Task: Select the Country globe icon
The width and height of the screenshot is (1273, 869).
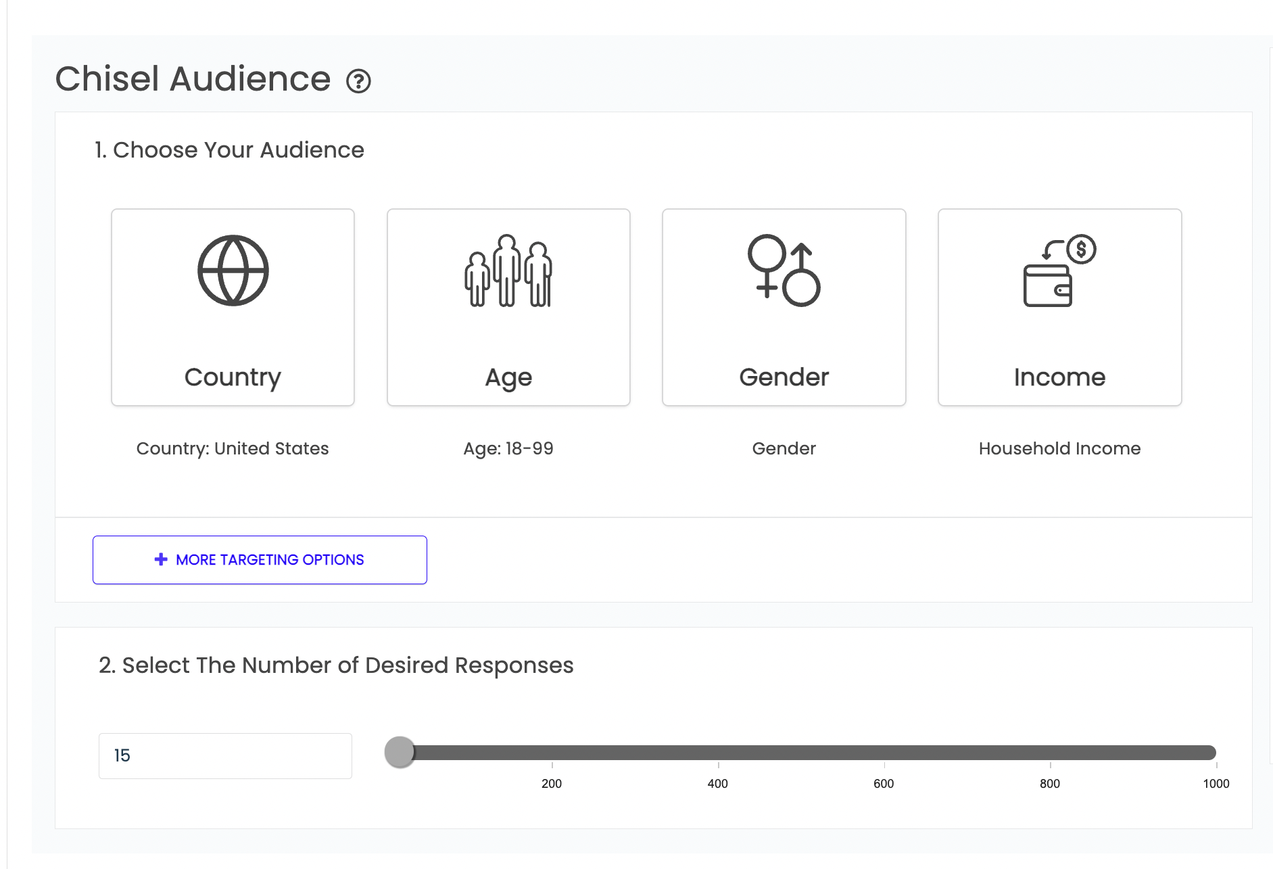Action: pyautogui.click(x=232, y=272)
